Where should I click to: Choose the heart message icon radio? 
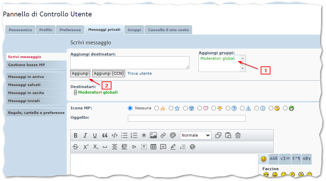coord(200,108)
